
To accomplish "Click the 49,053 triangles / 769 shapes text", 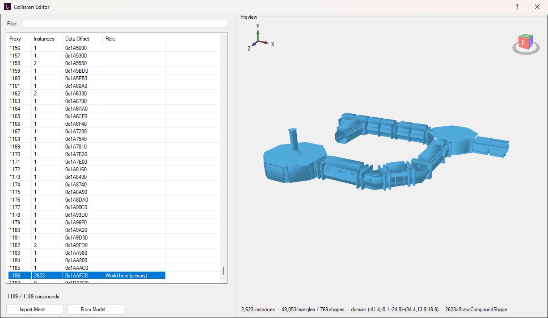I will [x=312, y=310].
